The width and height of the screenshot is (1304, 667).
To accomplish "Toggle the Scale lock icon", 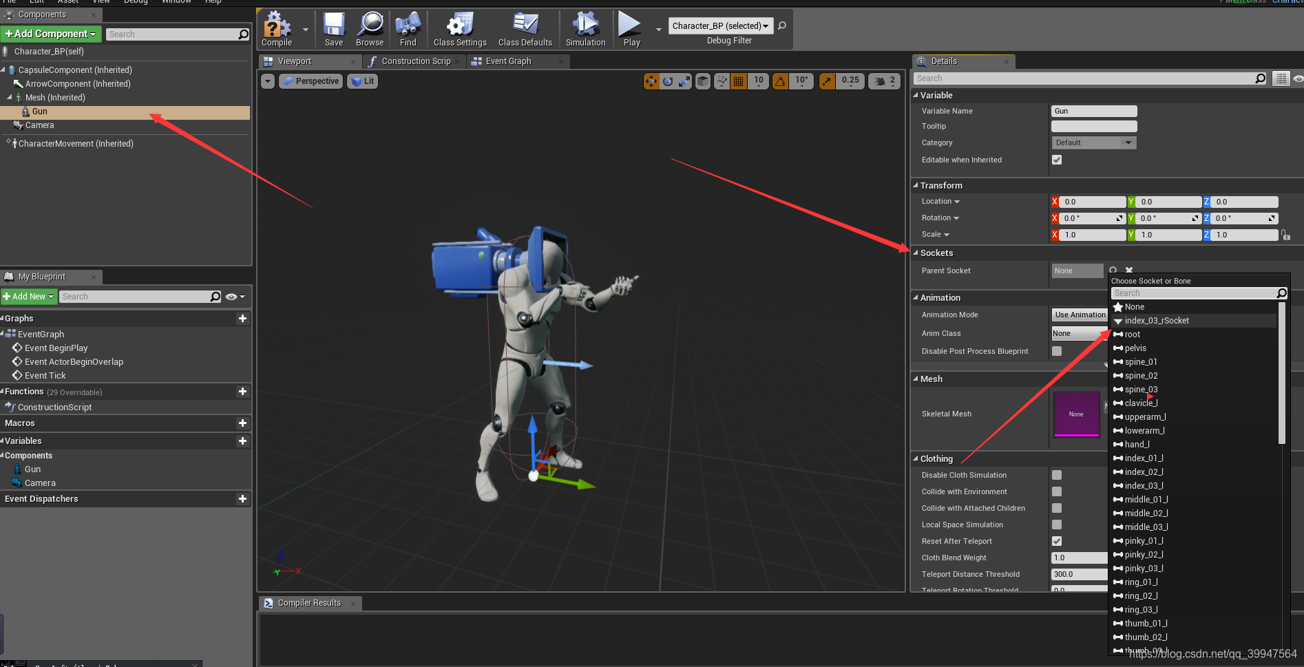I will pyautogui.click(x=1285, y=235).
